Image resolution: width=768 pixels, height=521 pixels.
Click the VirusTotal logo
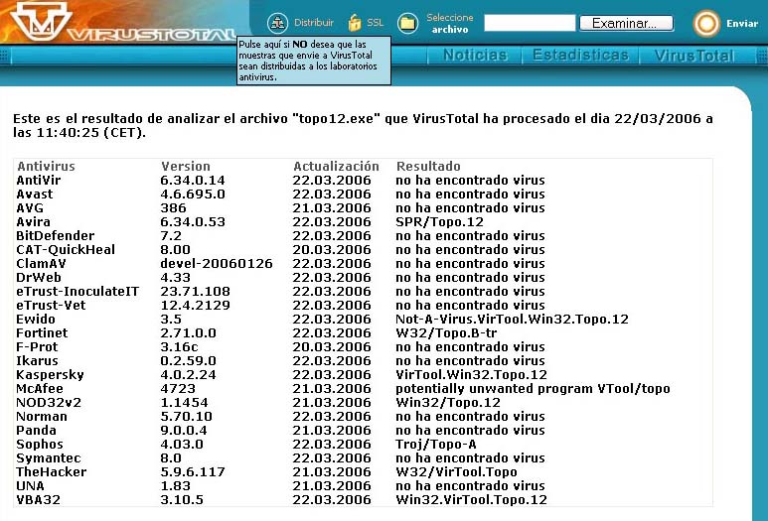[122, 22]
